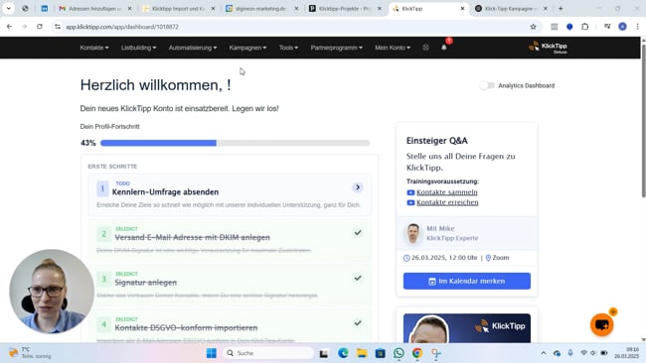
Task: Click the browser address bar URL
Action: 122,27
